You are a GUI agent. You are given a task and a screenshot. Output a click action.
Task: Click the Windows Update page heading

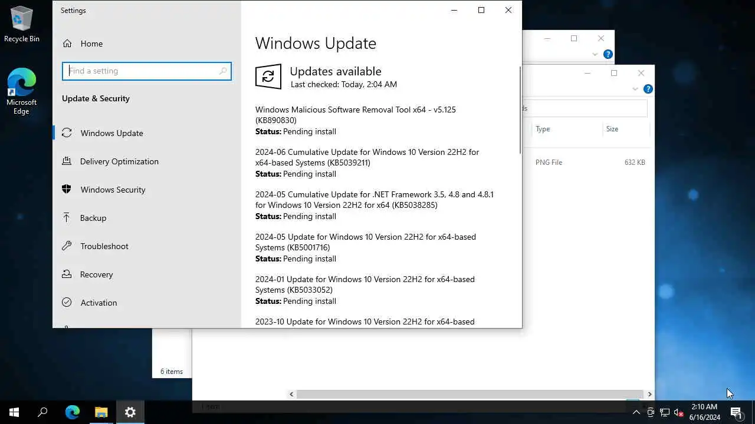[316, 44]
